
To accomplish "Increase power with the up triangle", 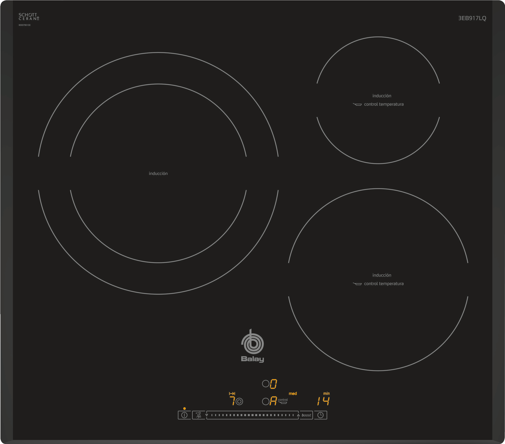I will pos(298,415).
